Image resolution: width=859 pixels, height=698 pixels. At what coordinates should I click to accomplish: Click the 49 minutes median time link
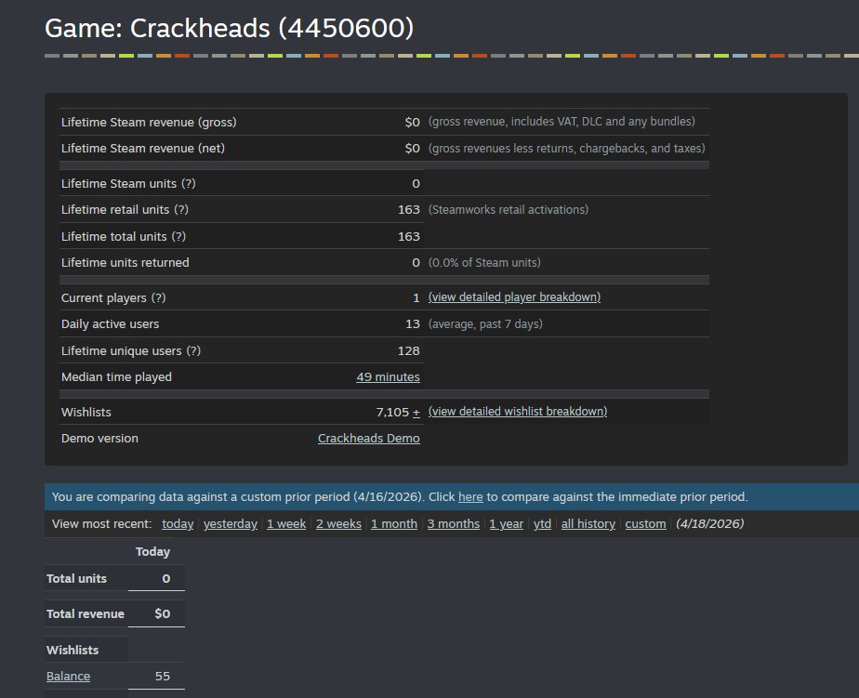pyautogui.click(x=388, y=377)
